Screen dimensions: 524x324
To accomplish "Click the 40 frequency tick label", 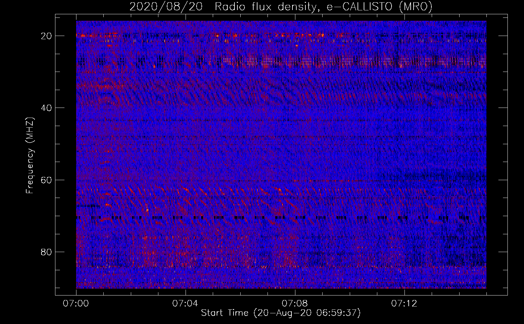I will 47,108.
